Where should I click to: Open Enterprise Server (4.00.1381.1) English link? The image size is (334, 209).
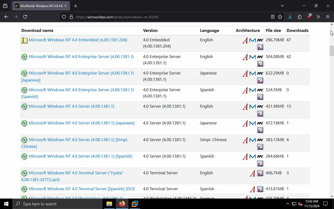click(81, 57)
